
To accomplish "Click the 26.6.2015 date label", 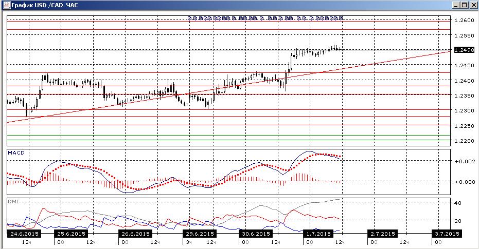I will [x=135, y=234].
